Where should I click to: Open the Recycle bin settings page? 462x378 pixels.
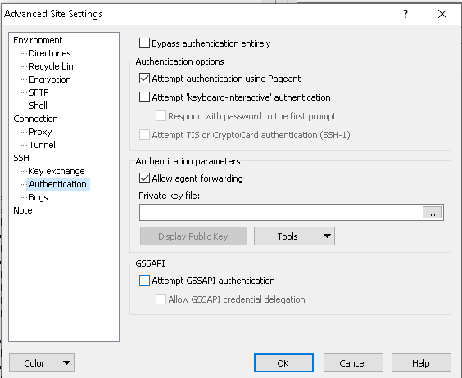51,66
